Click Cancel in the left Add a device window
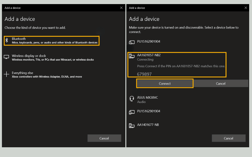The image size is (252, 157). (104, 138)
